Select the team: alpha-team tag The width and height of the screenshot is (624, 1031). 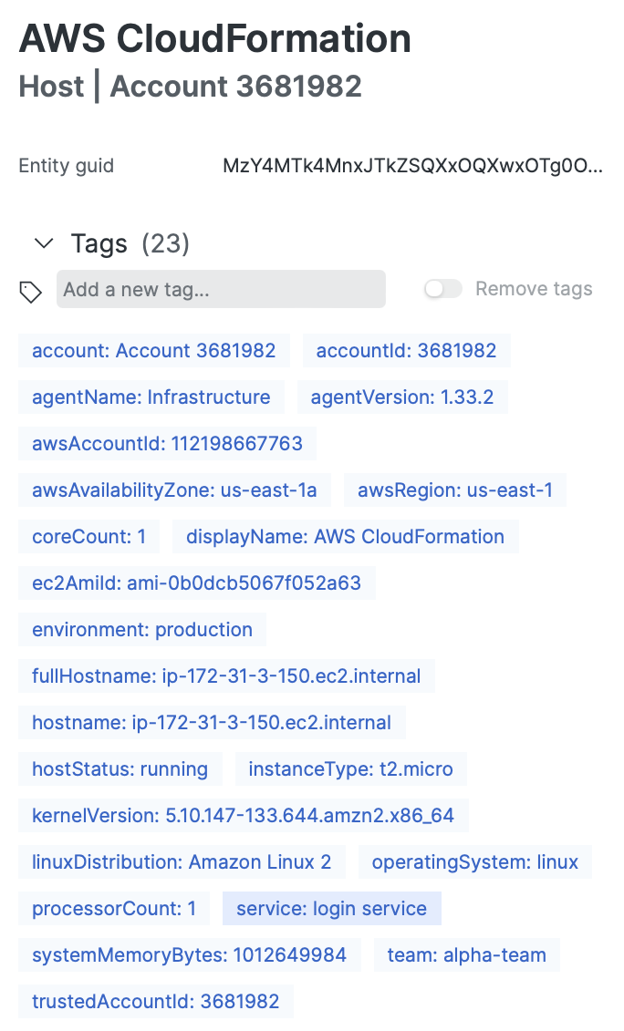pyautogui.click(x=466, y=954)
